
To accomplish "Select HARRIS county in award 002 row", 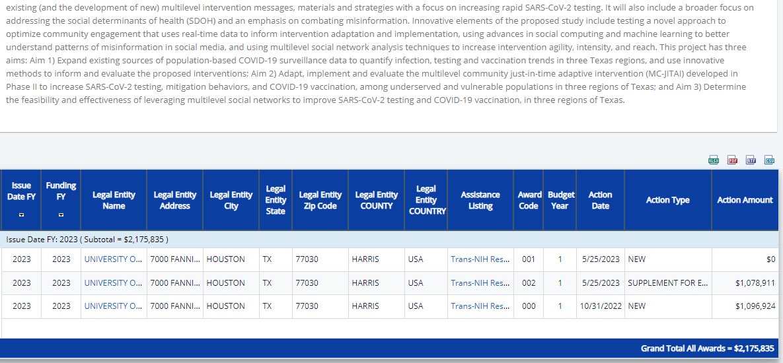I will tap(377, 282).
